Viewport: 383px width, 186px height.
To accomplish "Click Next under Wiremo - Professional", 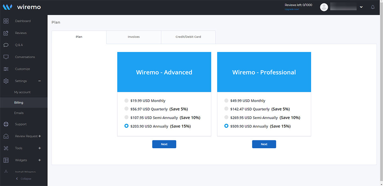I will 264,144.
